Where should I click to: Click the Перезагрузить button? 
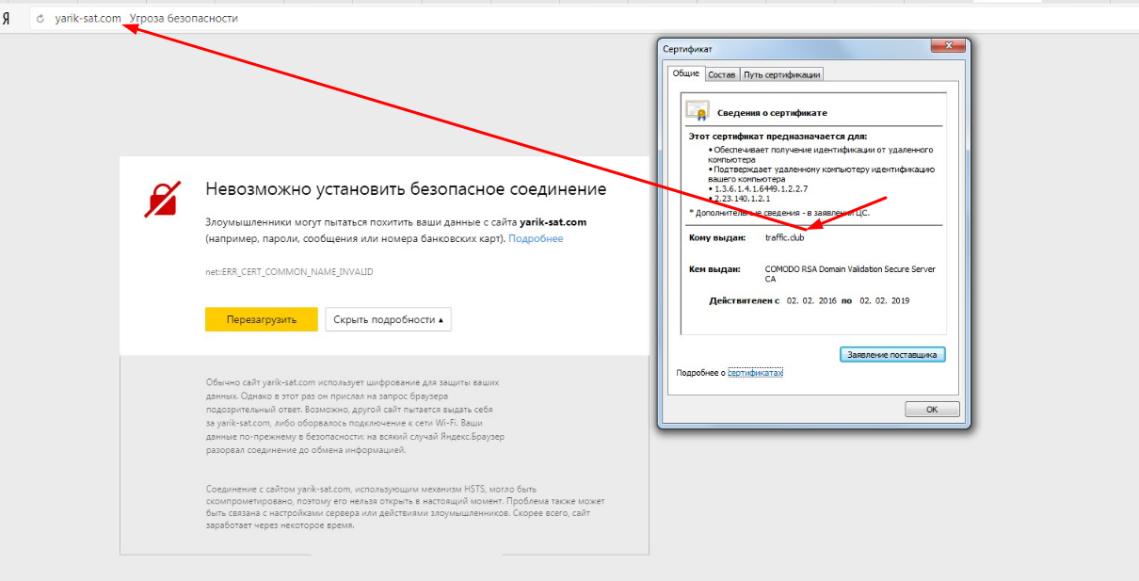[261, 319]
